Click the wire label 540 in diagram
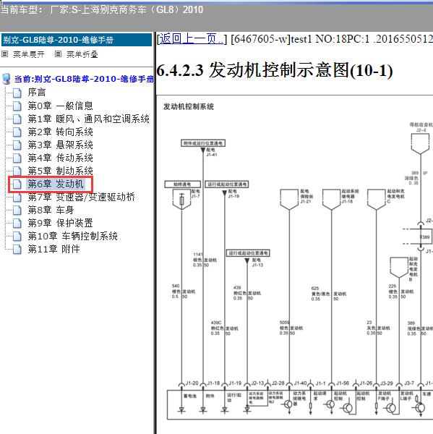Image resolution: width=433 pixels, height=434 pixels. (x=176, y=286)
